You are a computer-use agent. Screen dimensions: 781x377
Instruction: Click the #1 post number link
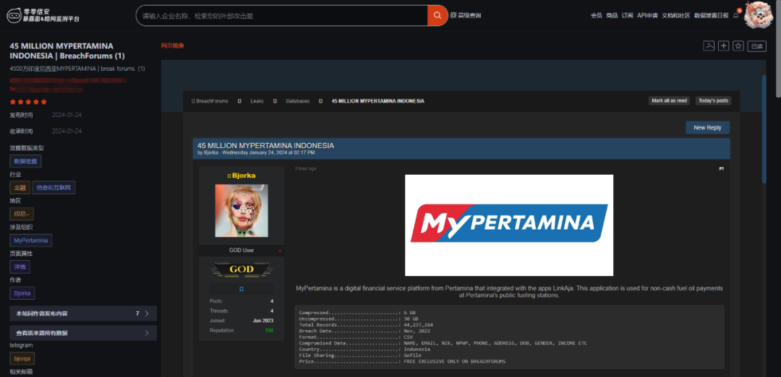click(x=721, y=168)
